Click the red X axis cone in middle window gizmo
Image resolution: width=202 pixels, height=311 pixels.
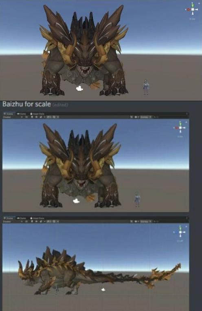point(176,128)
